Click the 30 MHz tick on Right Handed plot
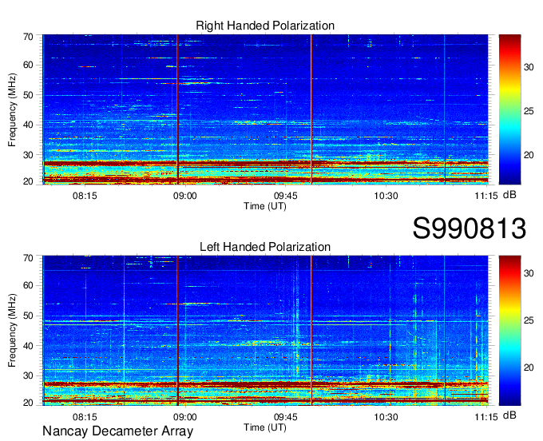The height and width of the screenshot is (441, 543). [x=28, y=155]
